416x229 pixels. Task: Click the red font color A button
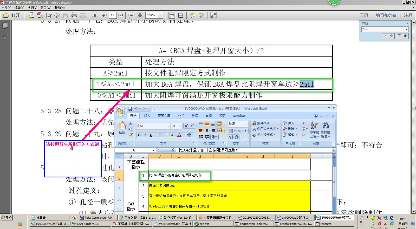tap(179, 135)
